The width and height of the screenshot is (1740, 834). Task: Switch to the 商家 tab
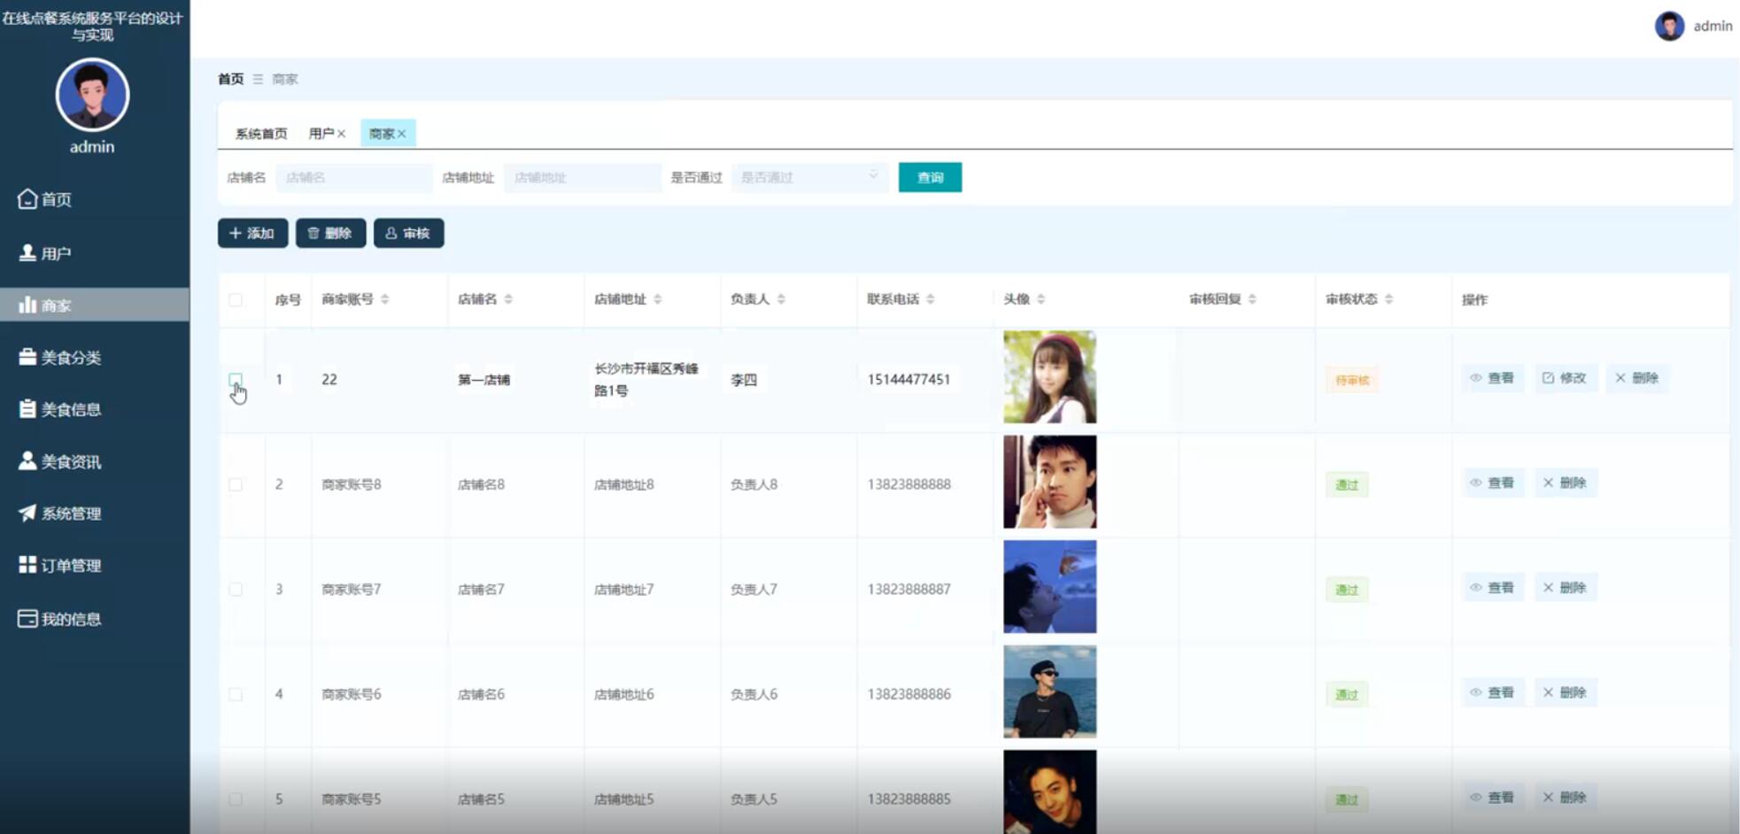pyautogui.click(x=382, y=134)
